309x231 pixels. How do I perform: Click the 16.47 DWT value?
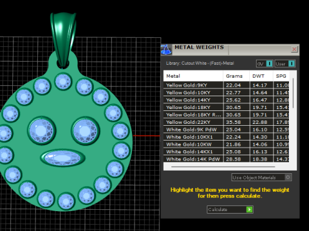tap(259, 100)
